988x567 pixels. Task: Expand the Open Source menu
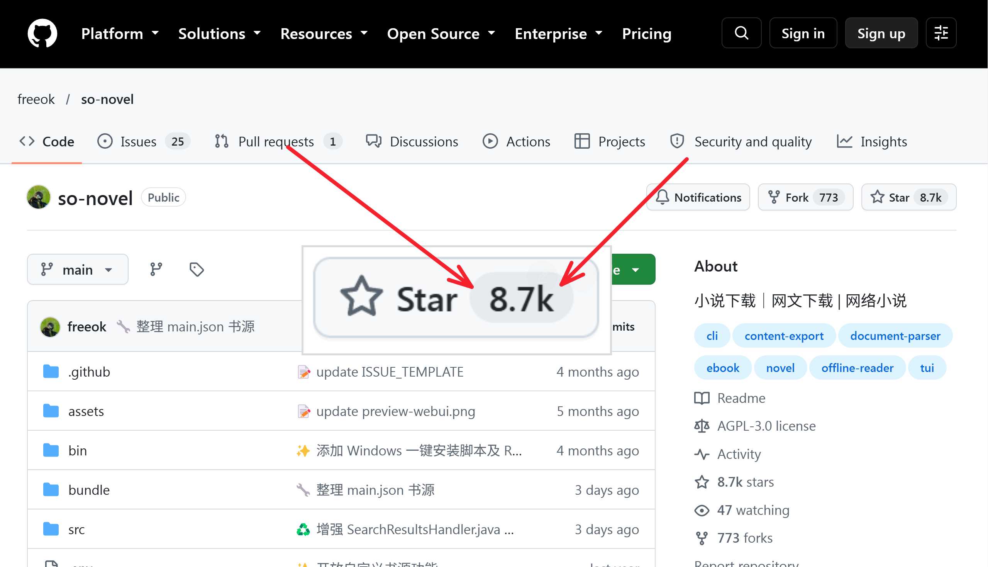[x=441, y=34]
